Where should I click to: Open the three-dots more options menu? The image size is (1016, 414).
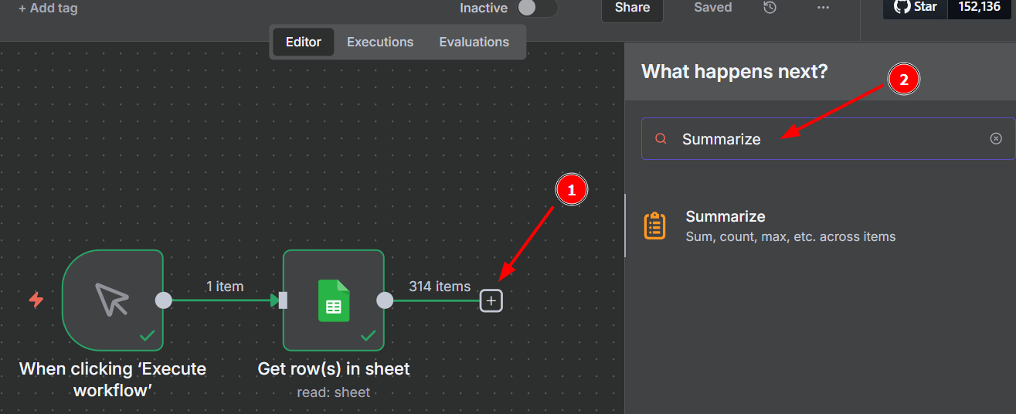(823, 8)
